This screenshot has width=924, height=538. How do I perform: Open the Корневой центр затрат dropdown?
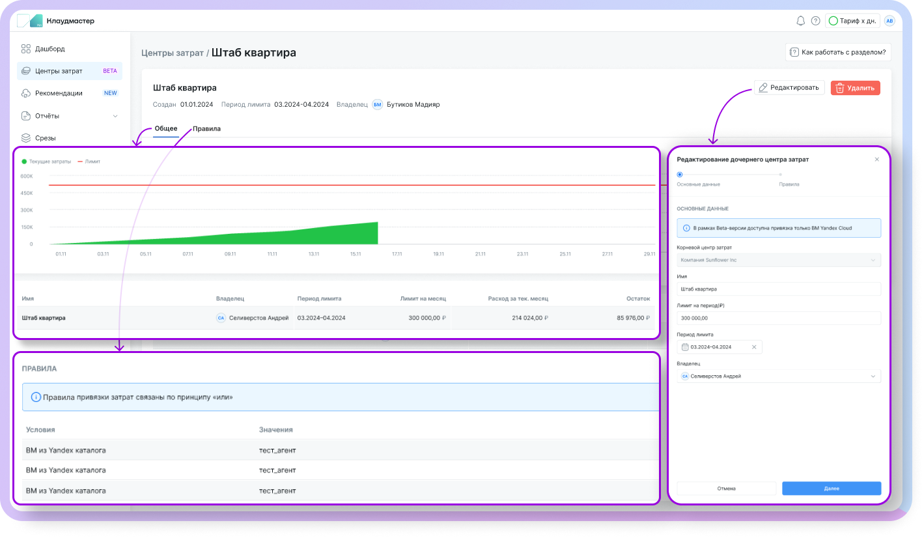click(x=779, y=261)
